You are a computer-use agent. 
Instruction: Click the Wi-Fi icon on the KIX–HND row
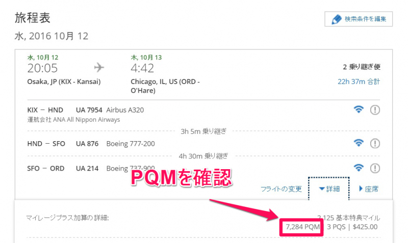(x=359, y=110)
